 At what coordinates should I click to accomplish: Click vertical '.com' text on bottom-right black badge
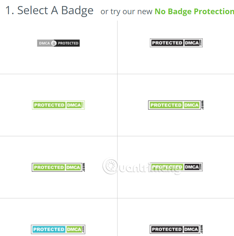(201, 228)
